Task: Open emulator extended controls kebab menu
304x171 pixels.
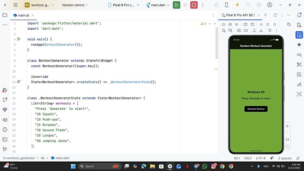Action: [277, 30]
